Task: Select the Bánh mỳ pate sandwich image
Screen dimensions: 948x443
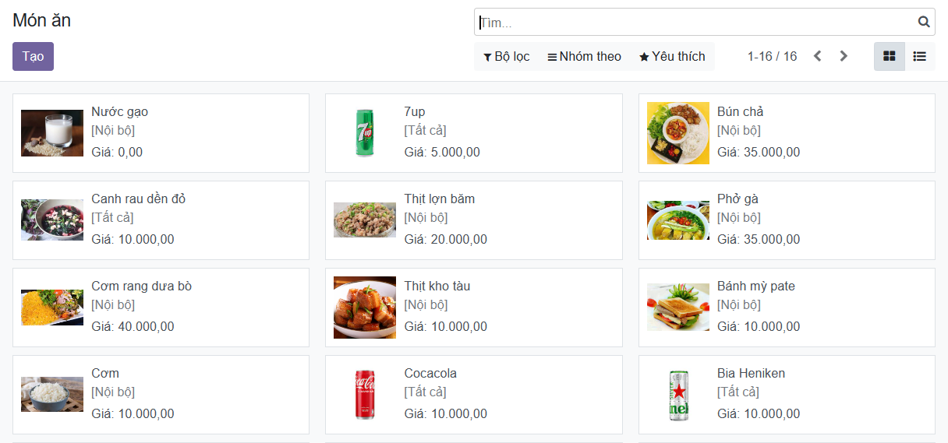Action: tap(678, 307)
